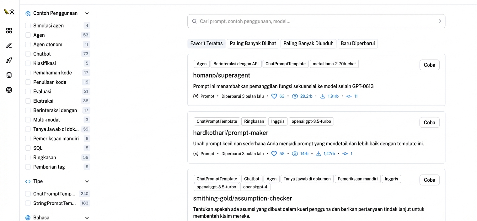Tick the Ringkasan checkbox
The image size is (477, 221).
28,157
